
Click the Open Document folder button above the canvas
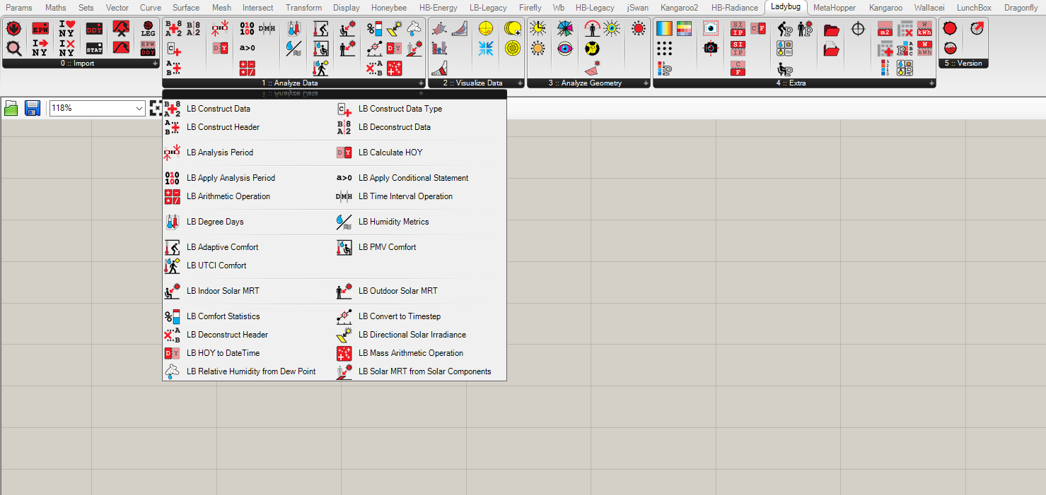pos(11,107)
